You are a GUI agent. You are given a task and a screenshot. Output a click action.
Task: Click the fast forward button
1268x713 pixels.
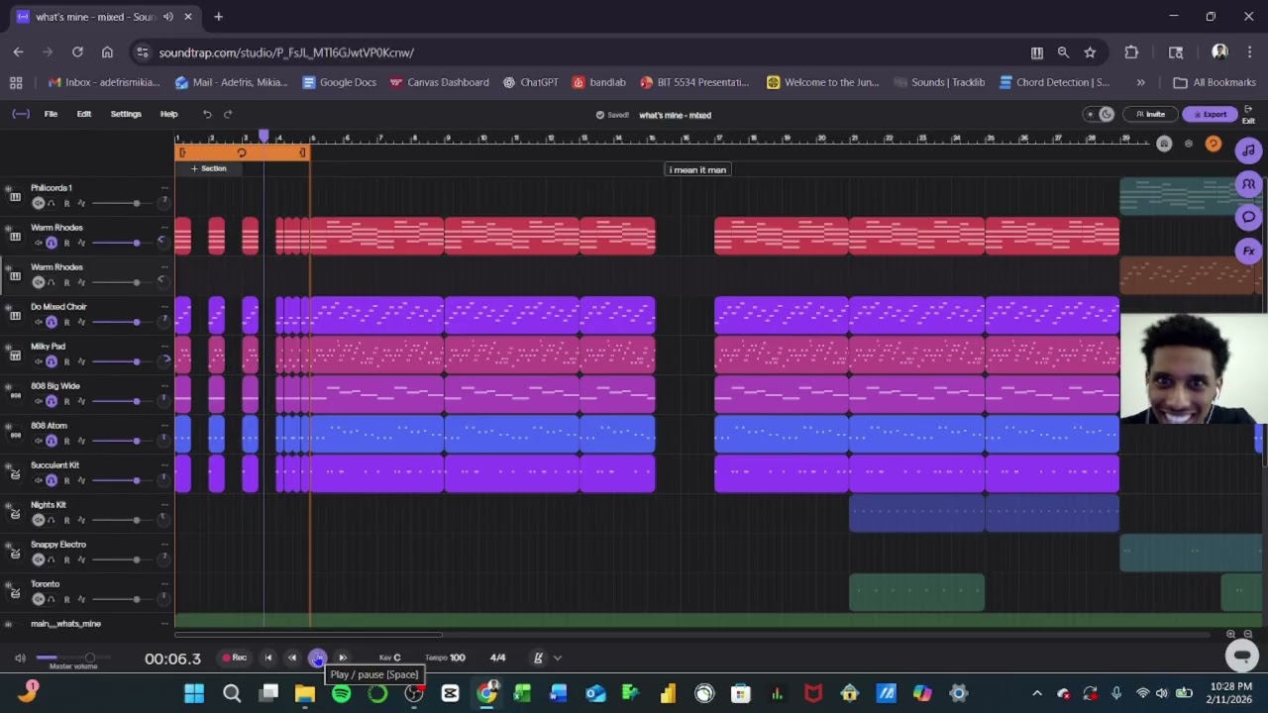click(x=343, y=658)
